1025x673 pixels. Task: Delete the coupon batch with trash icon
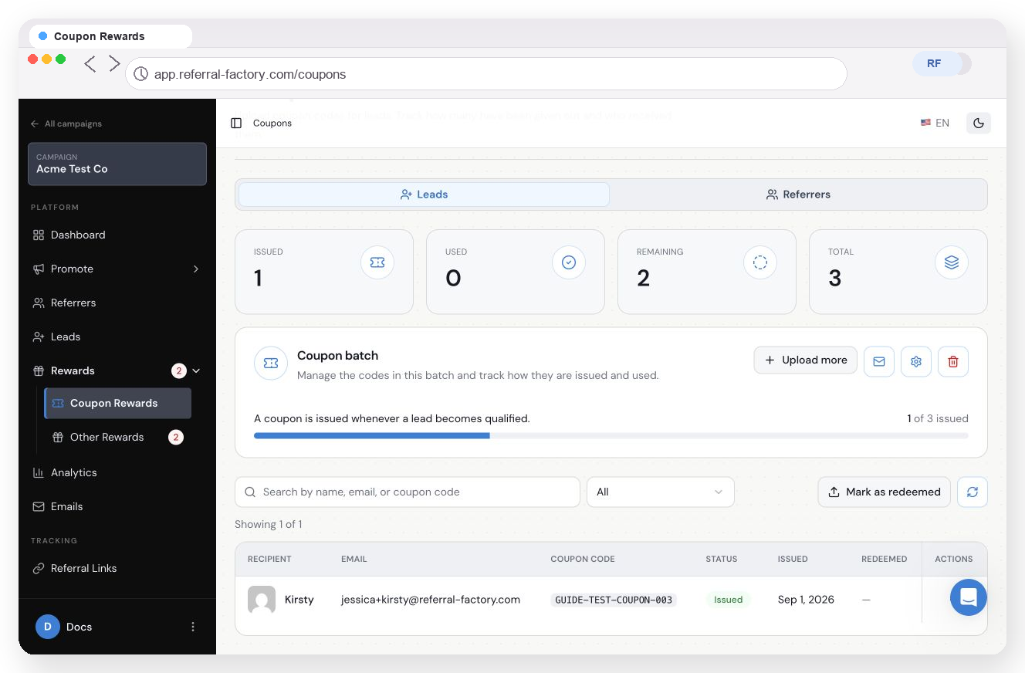click(x=953, y=361)
